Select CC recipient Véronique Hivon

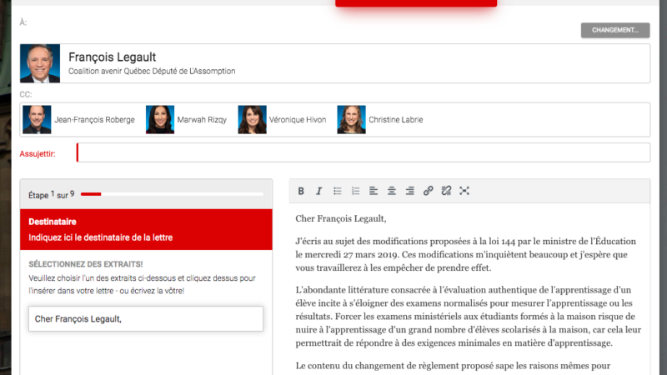(282, 120)
